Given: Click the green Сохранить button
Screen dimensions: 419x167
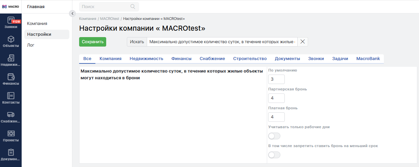Looking at the screenshot, I should [93, 42].
